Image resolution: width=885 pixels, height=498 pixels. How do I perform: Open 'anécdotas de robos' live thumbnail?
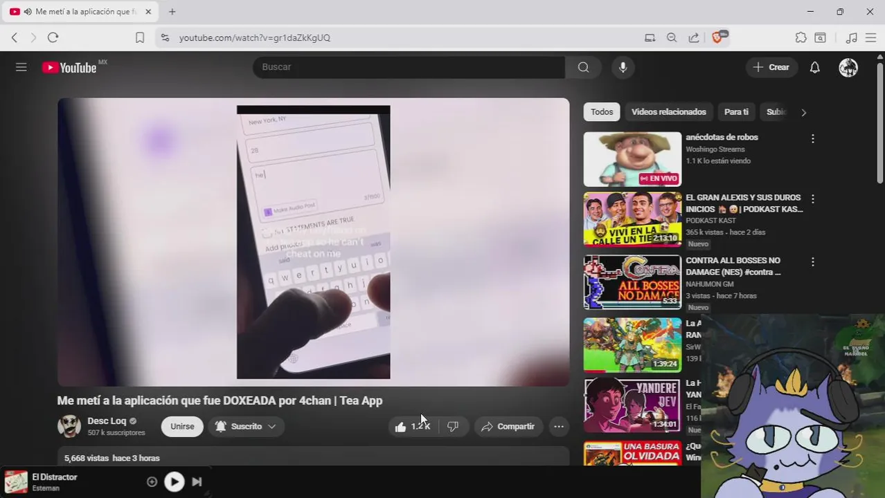632,159
